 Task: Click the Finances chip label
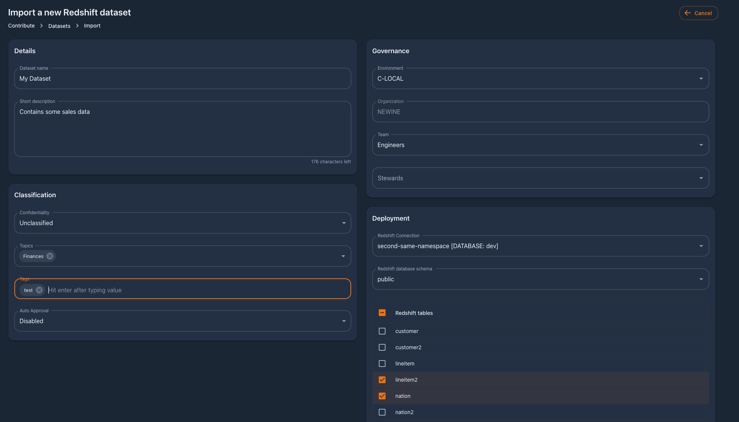pos(33,256)
